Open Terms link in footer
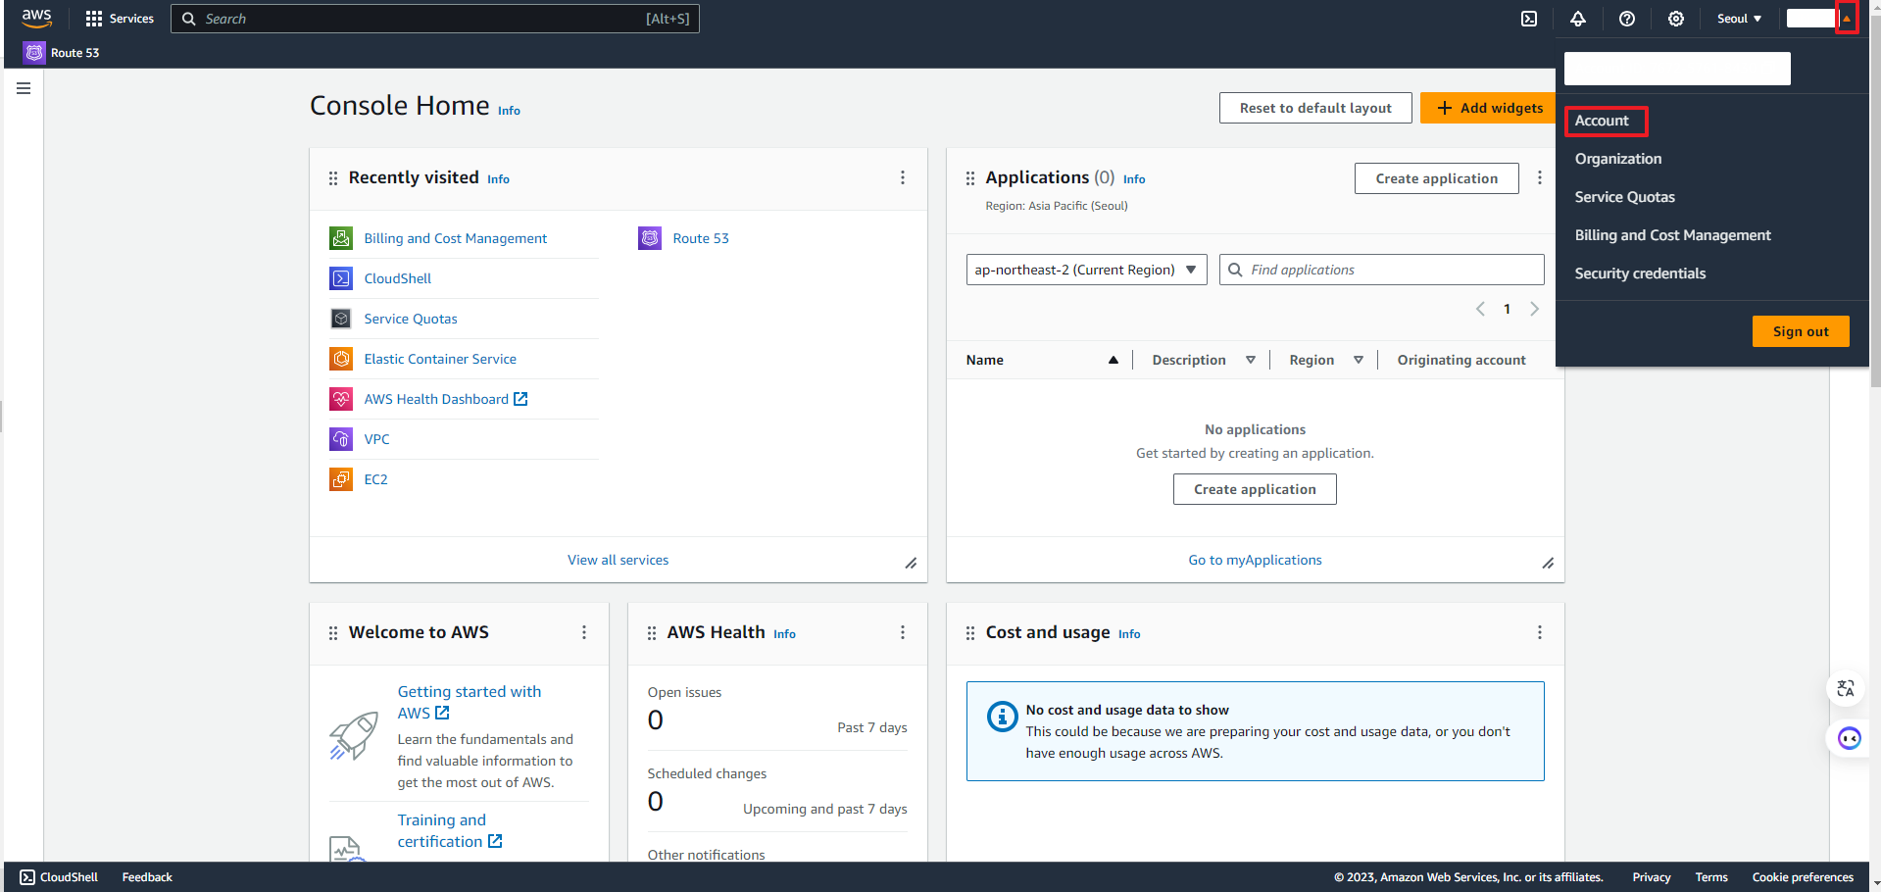Screen dimensions: 1881x892 click(1711, 877)
